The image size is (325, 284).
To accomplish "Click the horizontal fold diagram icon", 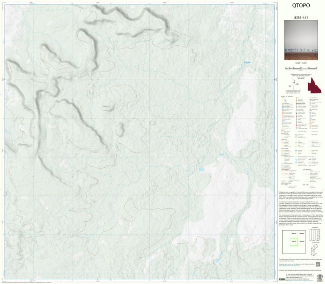I will tap(315, 235).
